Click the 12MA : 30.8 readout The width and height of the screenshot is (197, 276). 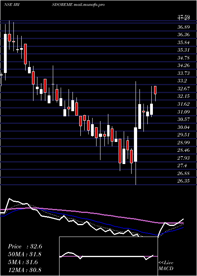25,270
